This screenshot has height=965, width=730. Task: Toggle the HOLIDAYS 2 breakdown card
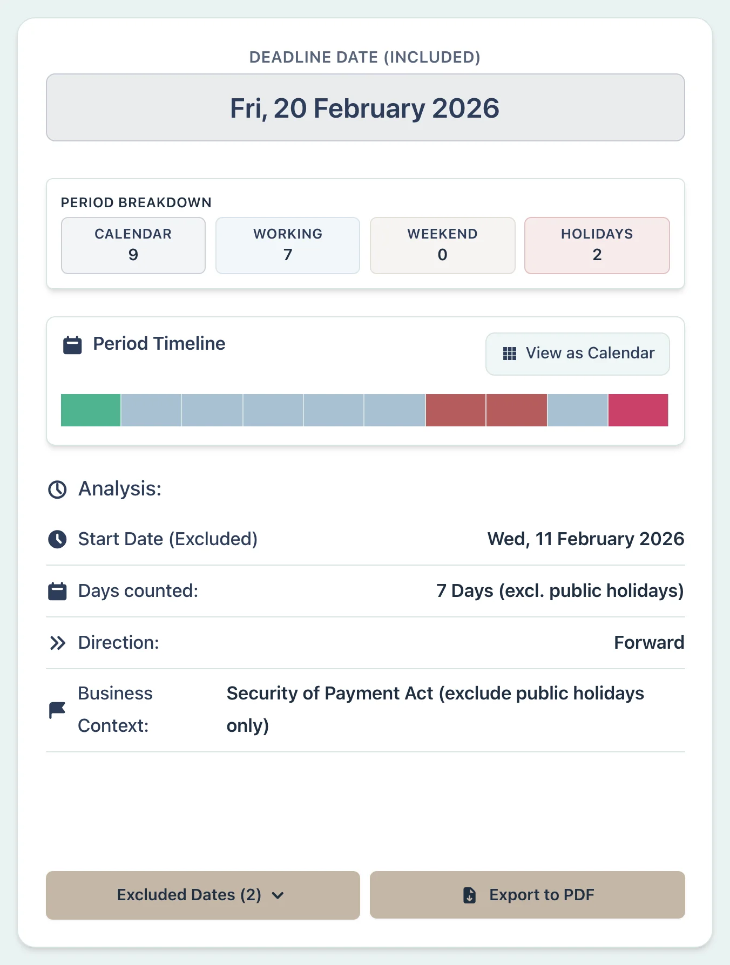(x=597, y=245)
